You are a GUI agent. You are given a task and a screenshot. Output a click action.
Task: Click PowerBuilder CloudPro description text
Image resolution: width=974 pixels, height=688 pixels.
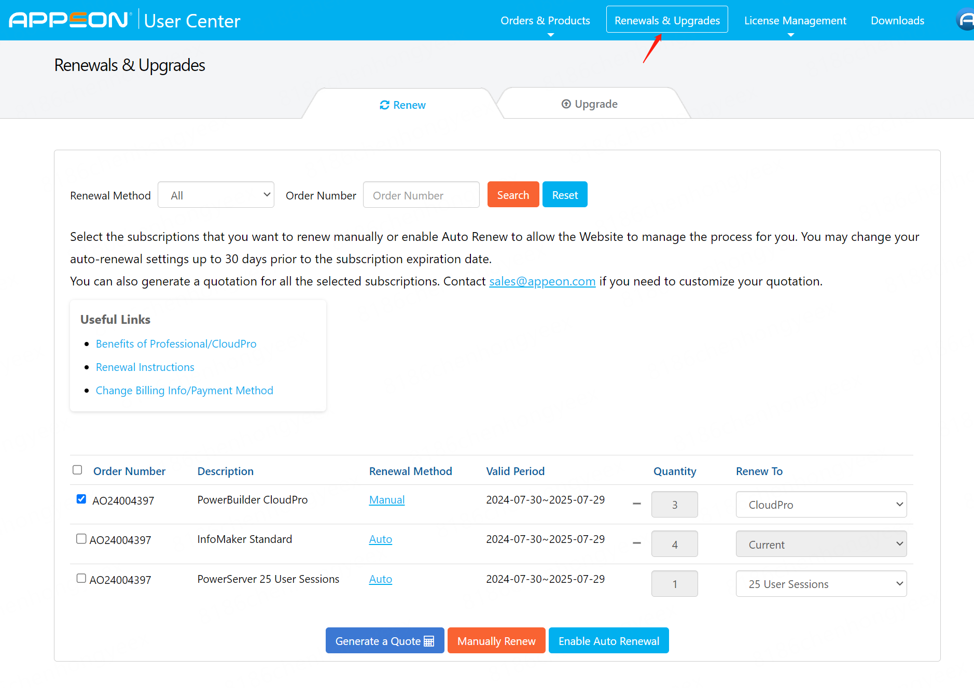(x=252, y=500)
